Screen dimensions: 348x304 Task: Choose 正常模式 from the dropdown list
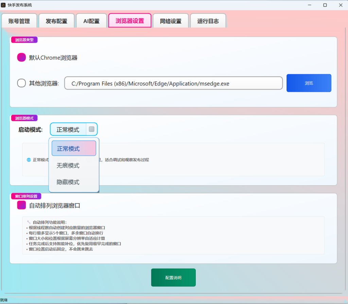(x=74, y=148)
